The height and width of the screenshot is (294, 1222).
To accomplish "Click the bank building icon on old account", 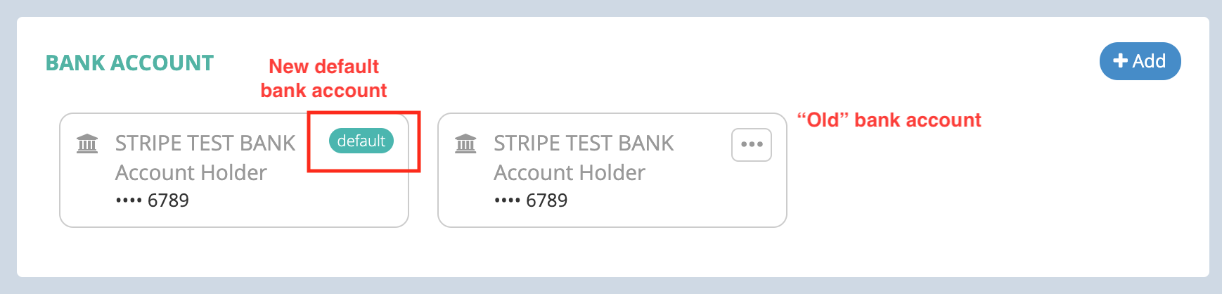I will [x=465, y=143].
